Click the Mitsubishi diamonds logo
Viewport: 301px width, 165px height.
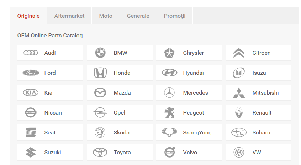[239, 93]
